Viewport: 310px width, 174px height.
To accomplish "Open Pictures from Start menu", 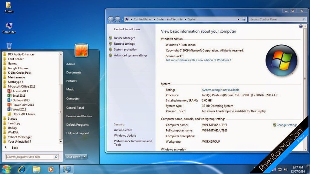I will tap(71, 81).
